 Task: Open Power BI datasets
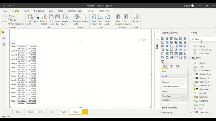click(44, 19)
